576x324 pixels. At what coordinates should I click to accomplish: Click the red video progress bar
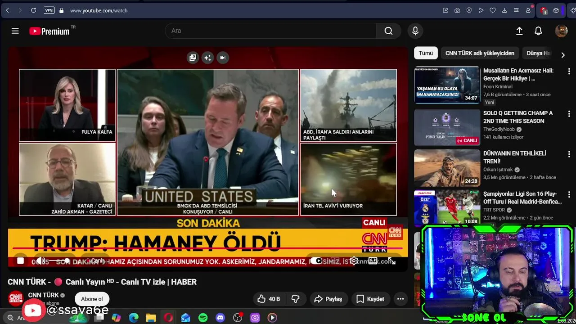(x=207, y=248)
